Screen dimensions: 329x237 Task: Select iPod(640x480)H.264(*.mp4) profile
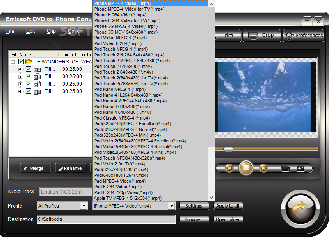151,175
